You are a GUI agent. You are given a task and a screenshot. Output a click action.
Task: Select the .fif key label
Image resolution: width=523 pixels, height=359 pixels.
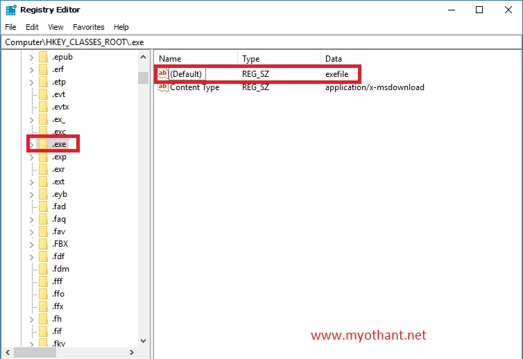click(57, 331)
